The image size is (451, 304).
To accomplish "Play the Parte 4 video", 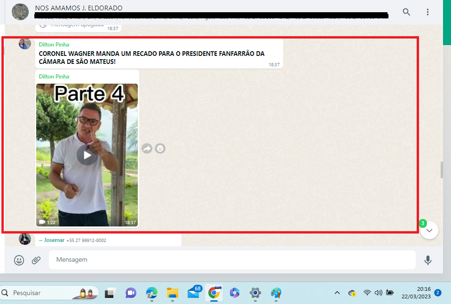I will pos(87,155).
